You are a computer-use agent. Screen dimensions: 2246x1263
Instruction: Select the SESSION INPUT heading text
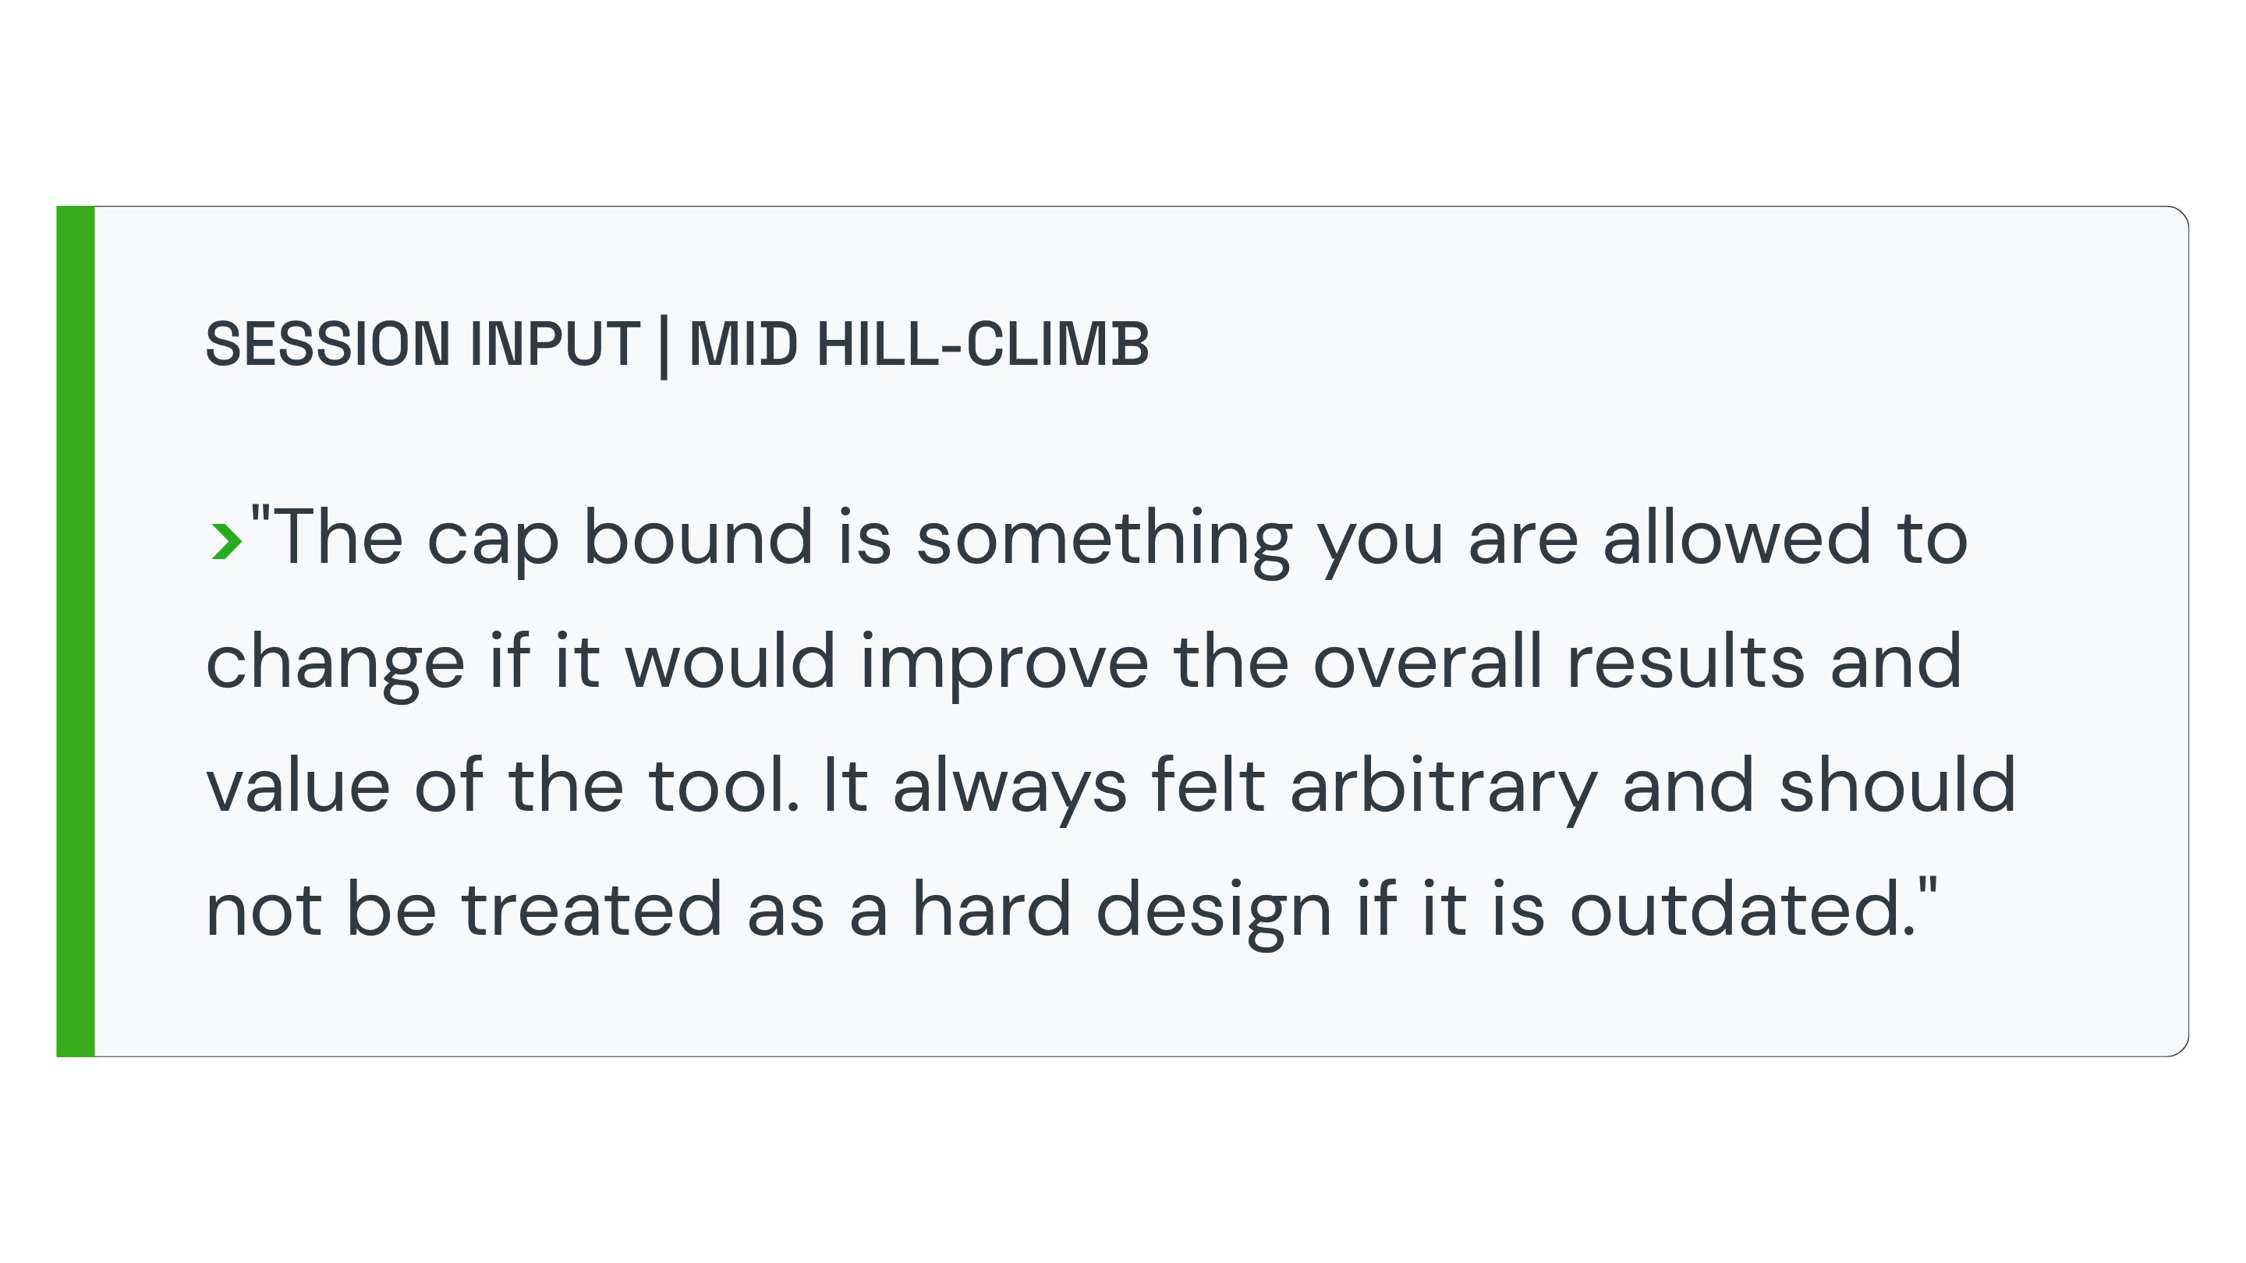[423, 345]
